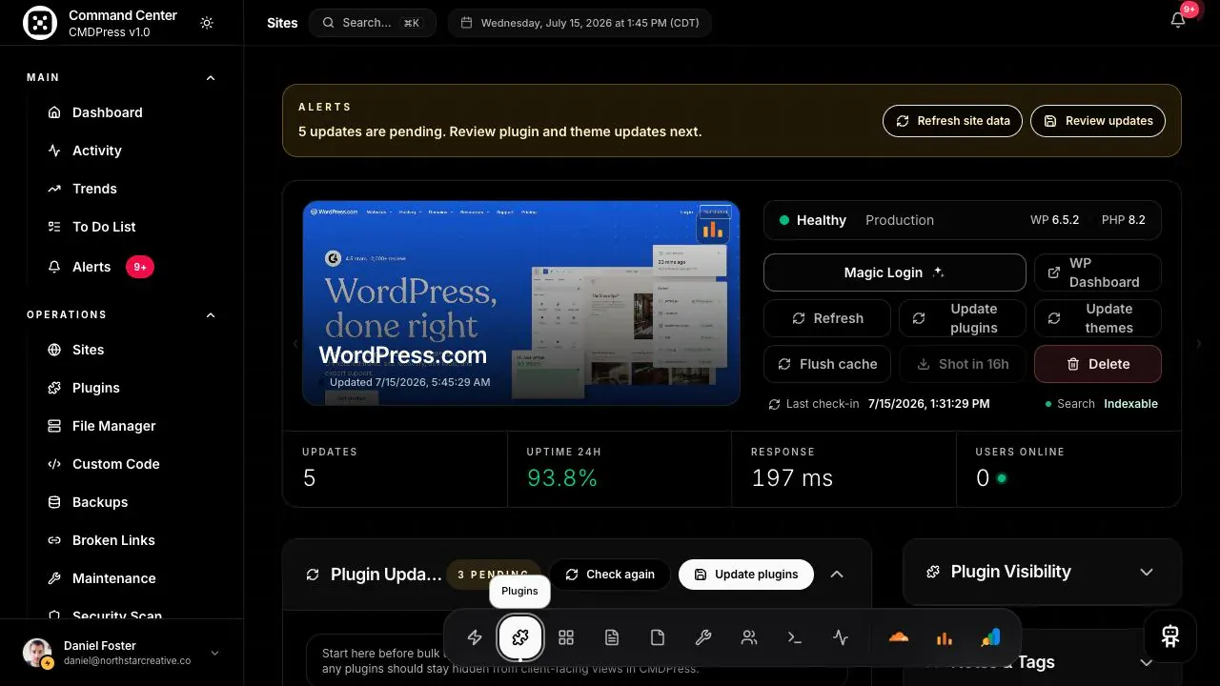Click the orange bar chart dock icon
Screen dimensions: 1220x686
[944, 637]
